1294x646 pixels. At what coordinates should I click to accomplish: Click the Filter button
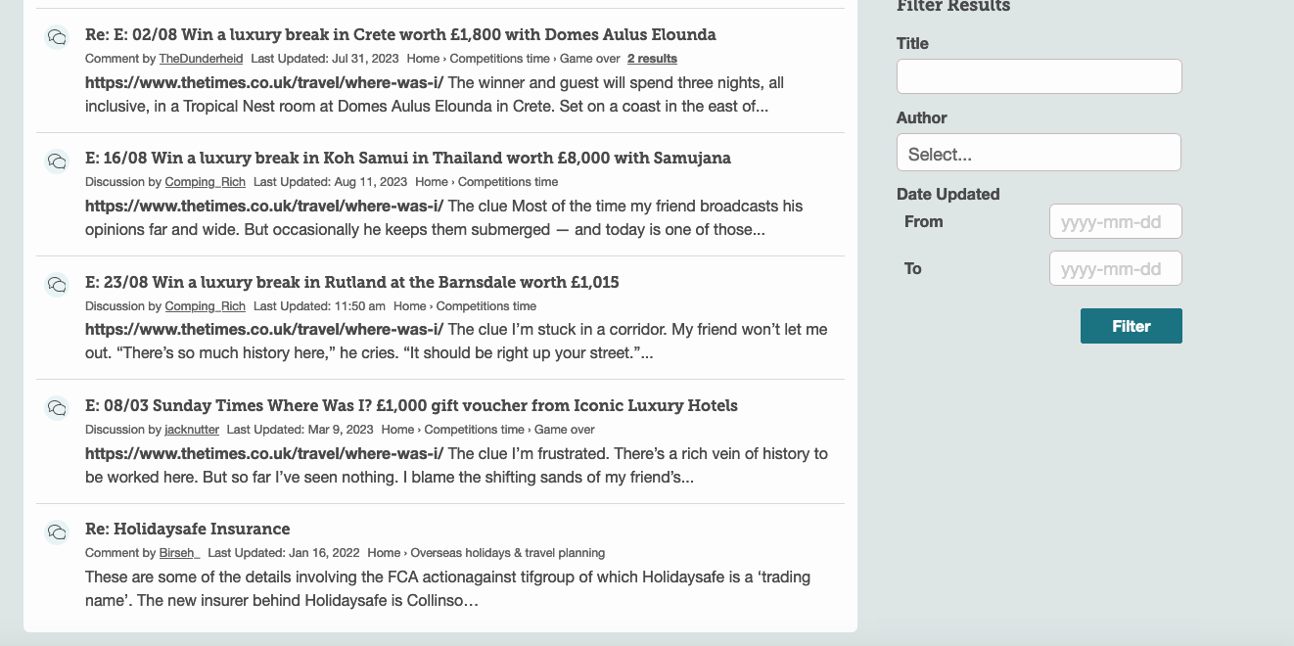[1131, 326]
